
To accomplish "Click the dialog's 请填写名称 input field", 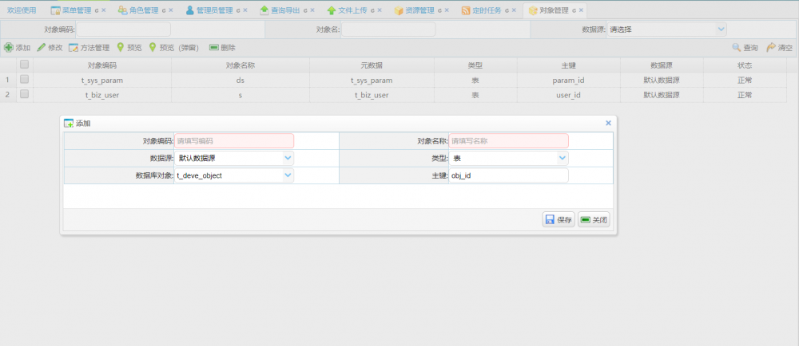I will point(508,141).
